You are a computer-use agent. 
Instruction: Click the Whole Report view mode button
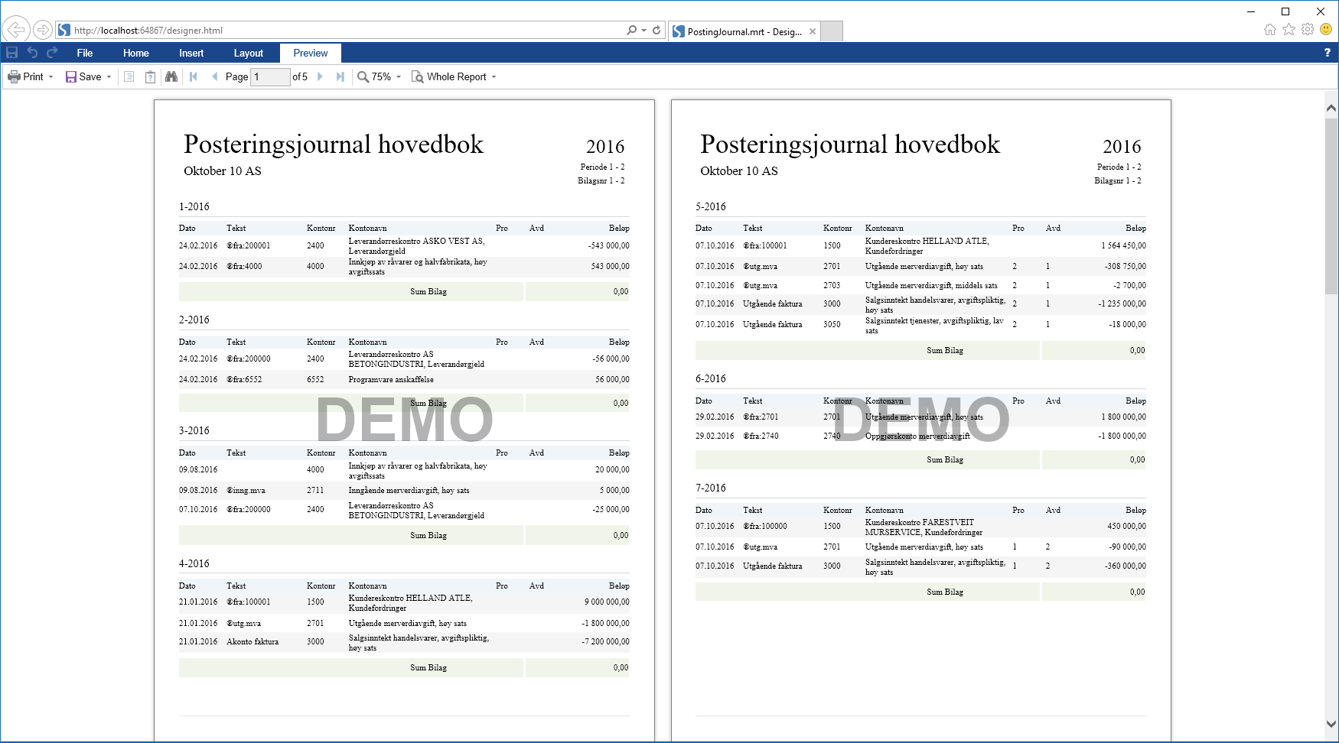point(449,76)
